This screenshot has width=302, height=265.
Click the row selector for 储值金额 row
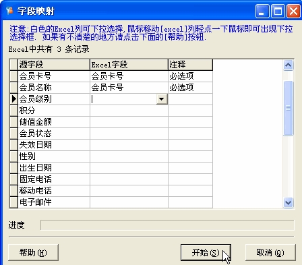pos(13,122)
